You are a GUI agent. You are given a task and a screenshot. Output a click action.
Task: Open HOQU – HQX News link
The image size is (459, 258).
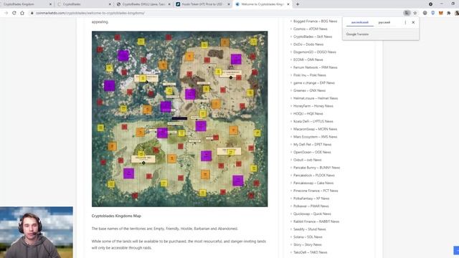click(x=308, y=113)
